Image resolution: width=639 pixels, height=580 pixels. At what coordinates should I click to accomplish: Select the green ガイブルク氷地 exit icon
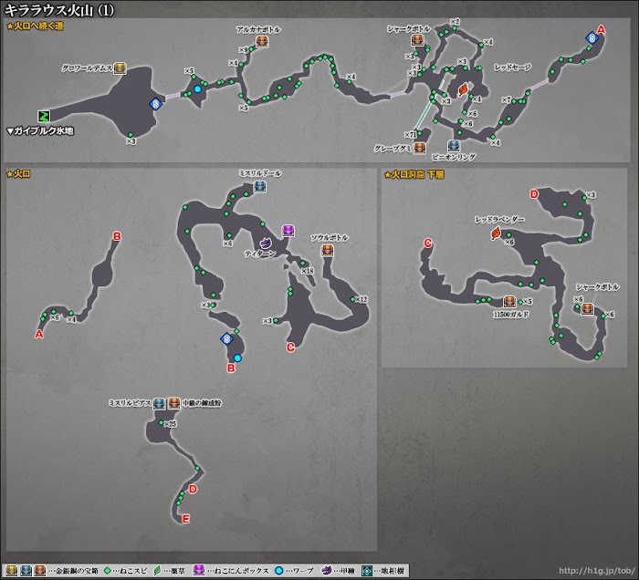point(44,117)
